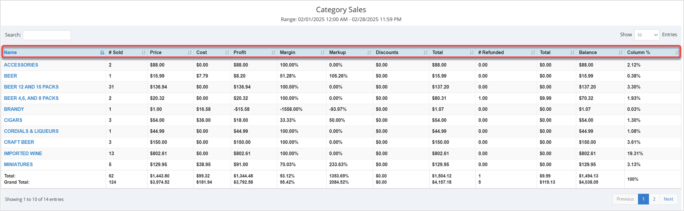The image size is (684, 211).
Task: Go to pagination page 2
Action: click(x=654, y=199)
